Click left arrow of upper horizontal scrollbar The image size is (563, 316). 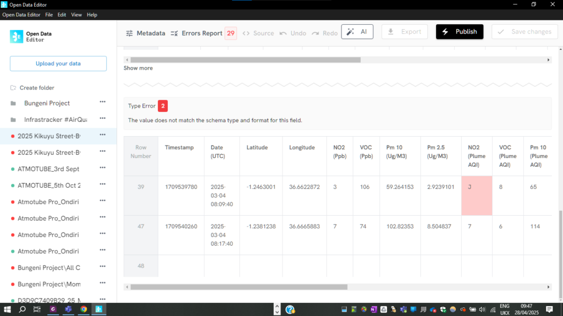point(127,60)
